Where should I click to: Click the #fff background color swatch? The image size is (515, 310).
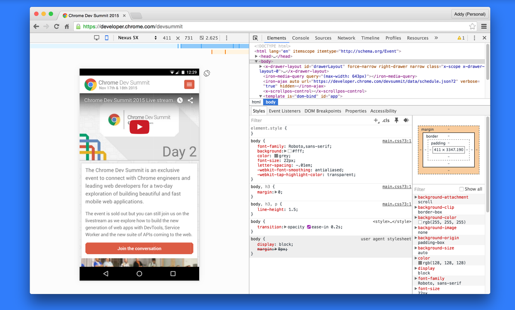coord(289,151)
